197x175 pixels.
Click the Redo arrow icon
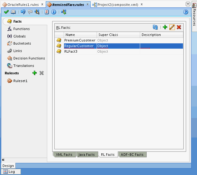point(30,12)
